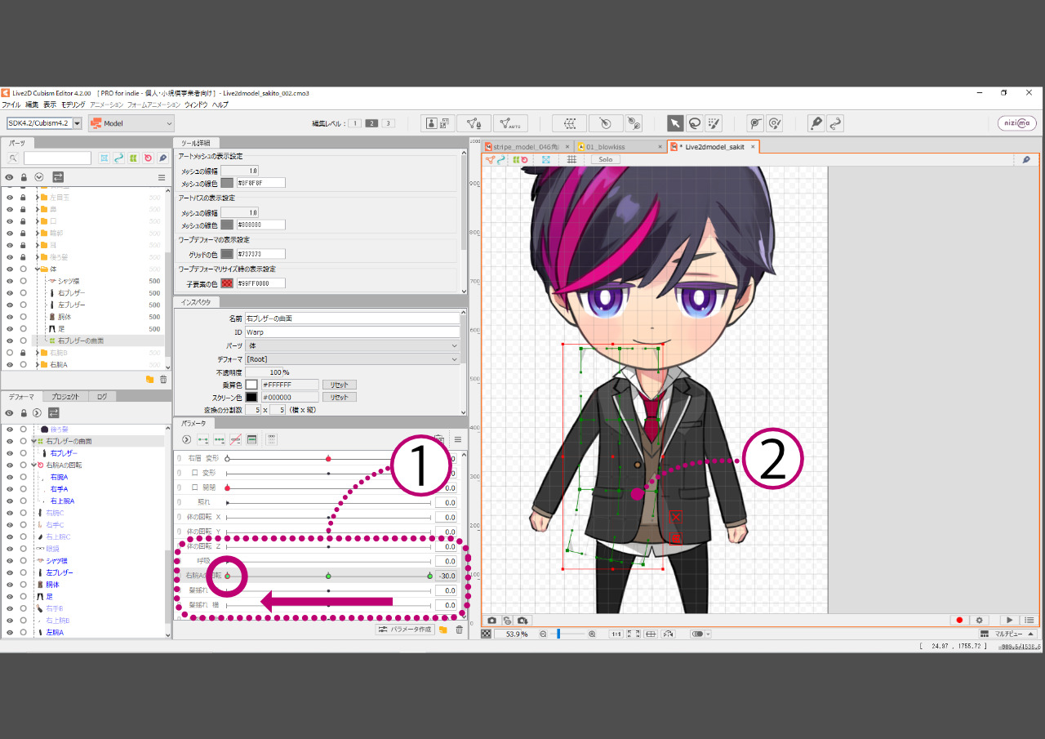Image resolution: width=1045 pixels, height=739 pixels.
Task: Open the Parts panel hamburger menu
Action: tap(161, 177)
